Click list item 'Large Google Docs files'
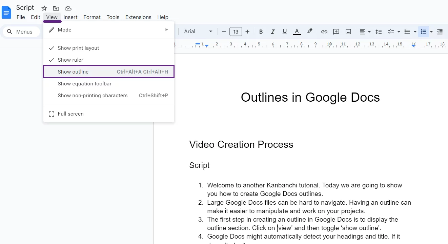Screen dimensions: 448x244 click(309, 207)
